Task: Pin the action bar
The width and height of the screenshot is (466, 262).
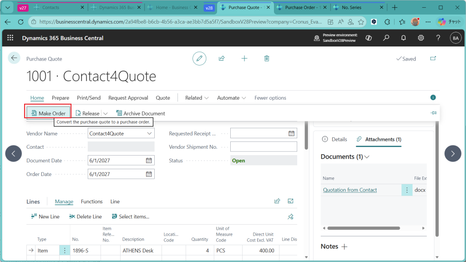Action: tap(433, 113)
